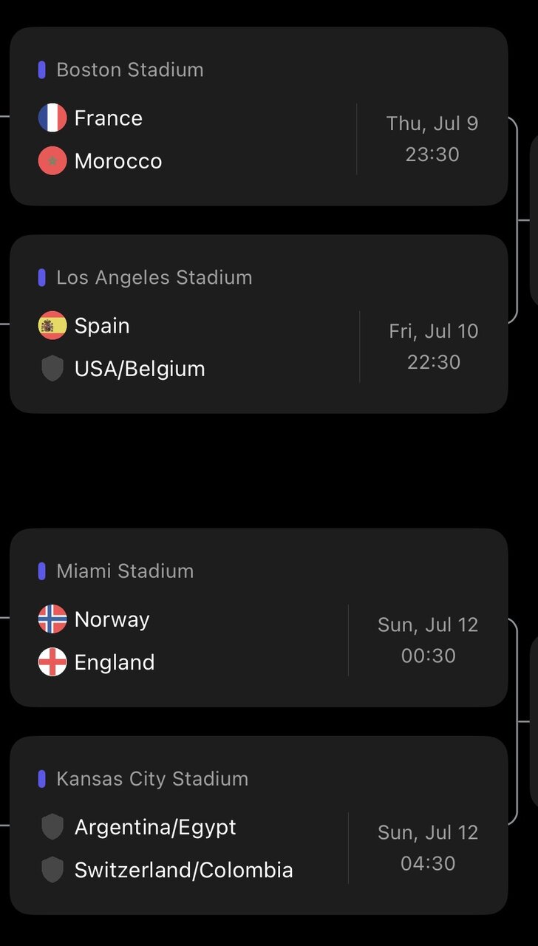Select the Sun, Jul 12 04:30 kickoff time

click(428, 848)
